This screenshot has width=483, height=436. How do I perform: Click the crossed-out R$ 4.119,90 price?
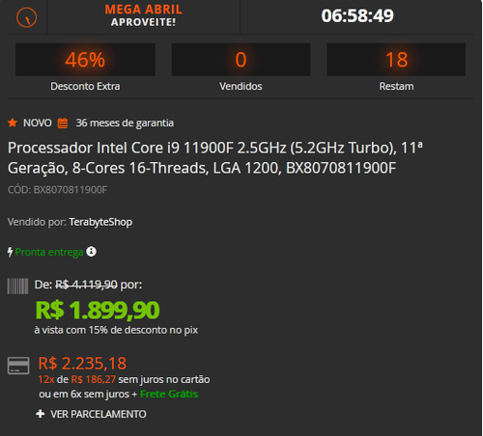click(86, 285)
